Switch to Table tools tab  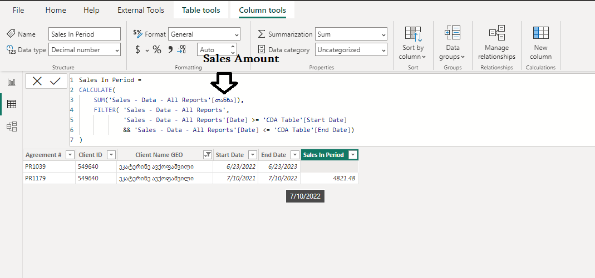point(201,10)
